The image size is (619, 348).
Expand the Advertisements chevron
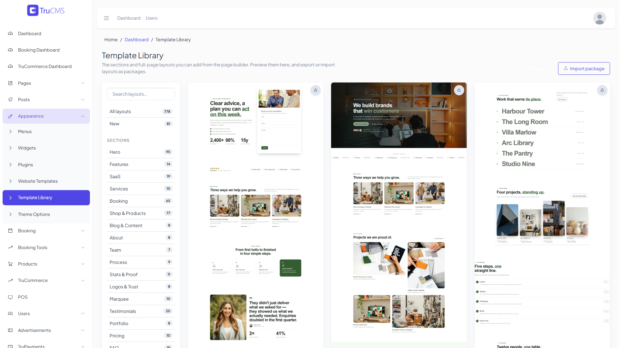[x=83, y=330]
